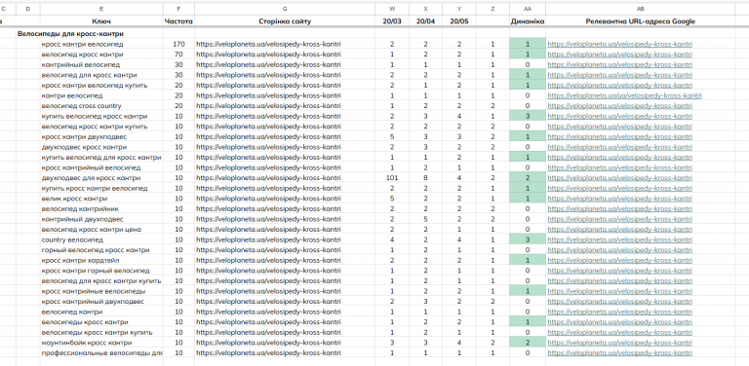
Task: Select Динаміка cell in 'велосипед контрийник' row
Action: pyautogui.click(x=528, y=208)
